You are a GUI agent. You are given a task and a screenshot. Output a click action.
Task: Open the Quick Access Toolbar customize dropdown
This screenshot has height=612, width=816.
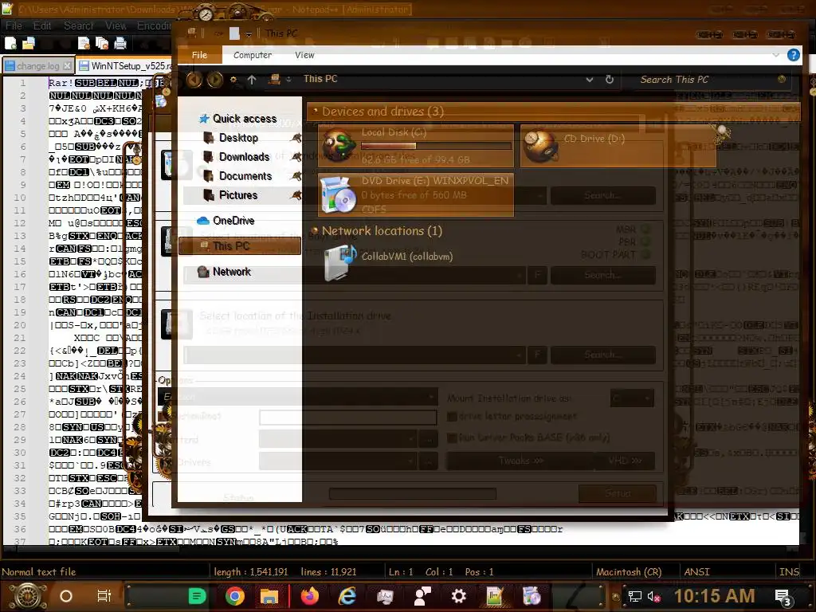(x=249, y=33)
